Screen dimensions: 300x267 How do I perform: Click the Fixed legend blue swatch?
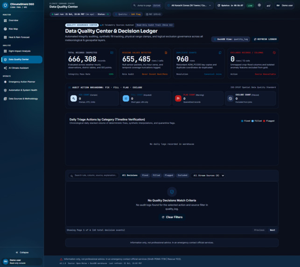click(x=242, y=121)
